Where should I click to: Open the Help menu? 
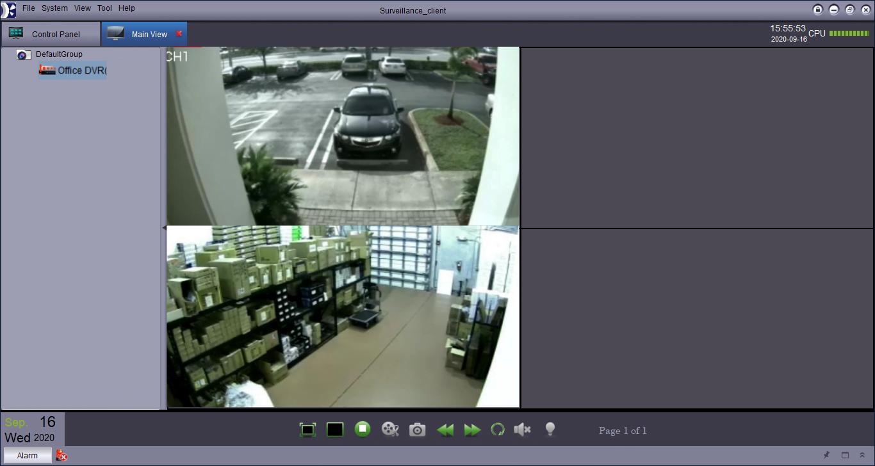tap(127, 8)
